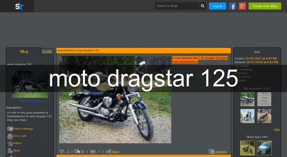Open the main dragstar motorcycle photo
Image resolution: width=287 pixels, height=157 pixels.
tap(115, 100)
